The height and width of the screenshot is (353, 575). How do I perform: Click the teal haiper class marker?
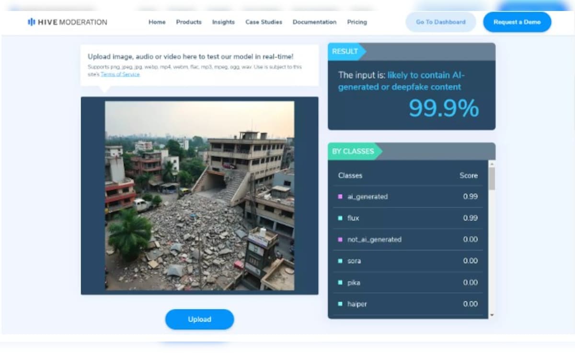click(340, 304)
